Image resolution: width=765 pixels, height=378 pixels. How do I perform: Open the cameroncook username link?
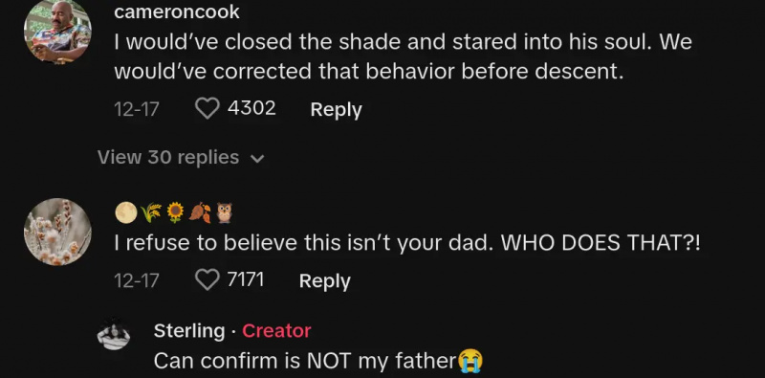[177, 11]
